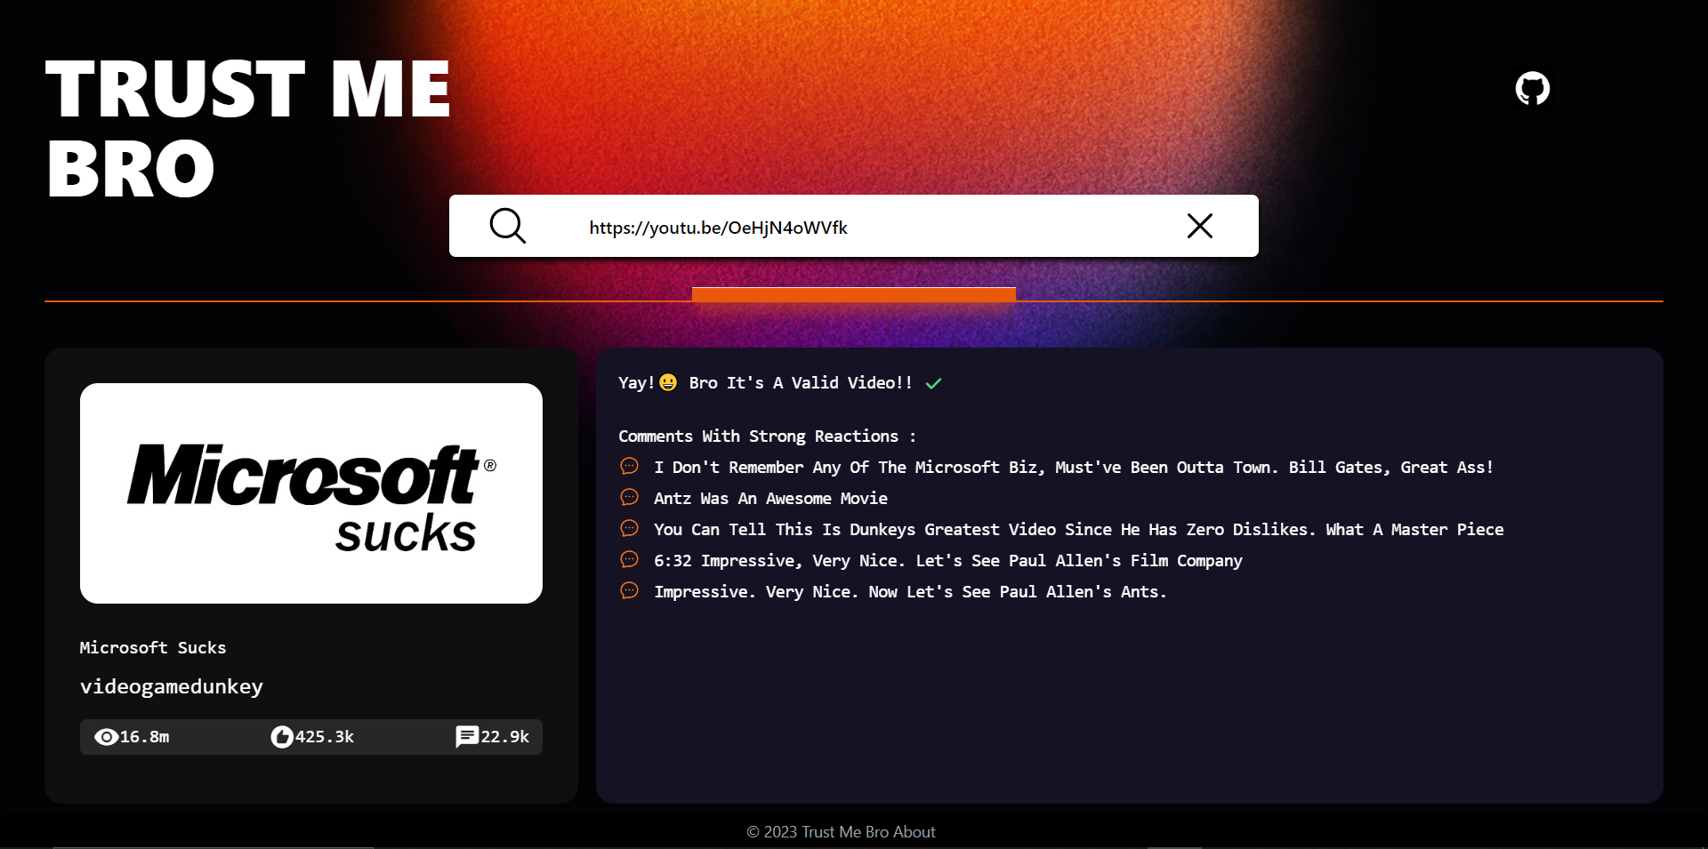Click comment bubble icon beside Antz comment
Viewport: 1708px width, 849px height.
(x=629, y=497)
